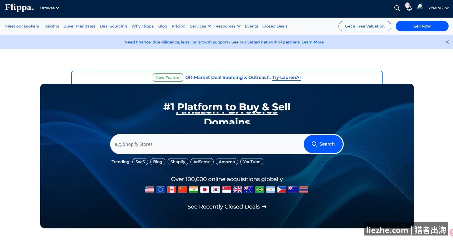
Task: Select the New Zealand flag
Action: click(293, 190)
